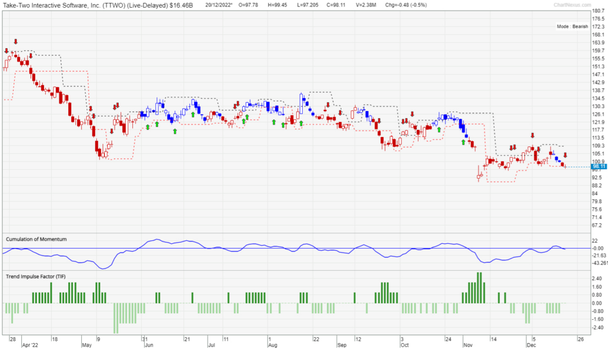This screenshot has width=608, height=349.
Task: Click the 180.7 price axis value
Action: [598, 11]
